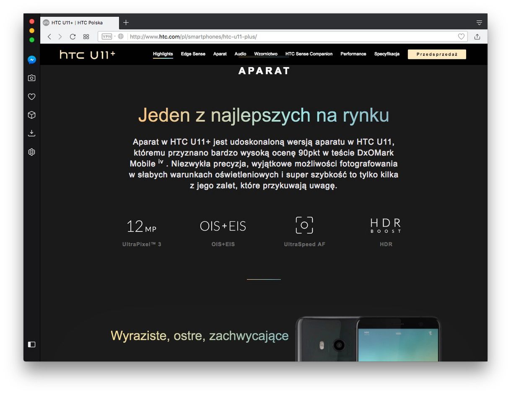The height and width of the screenshot is (395, 511).
Task: Click the HDR label under the icon
Action: pyautogui.click(x=386, y=244)
